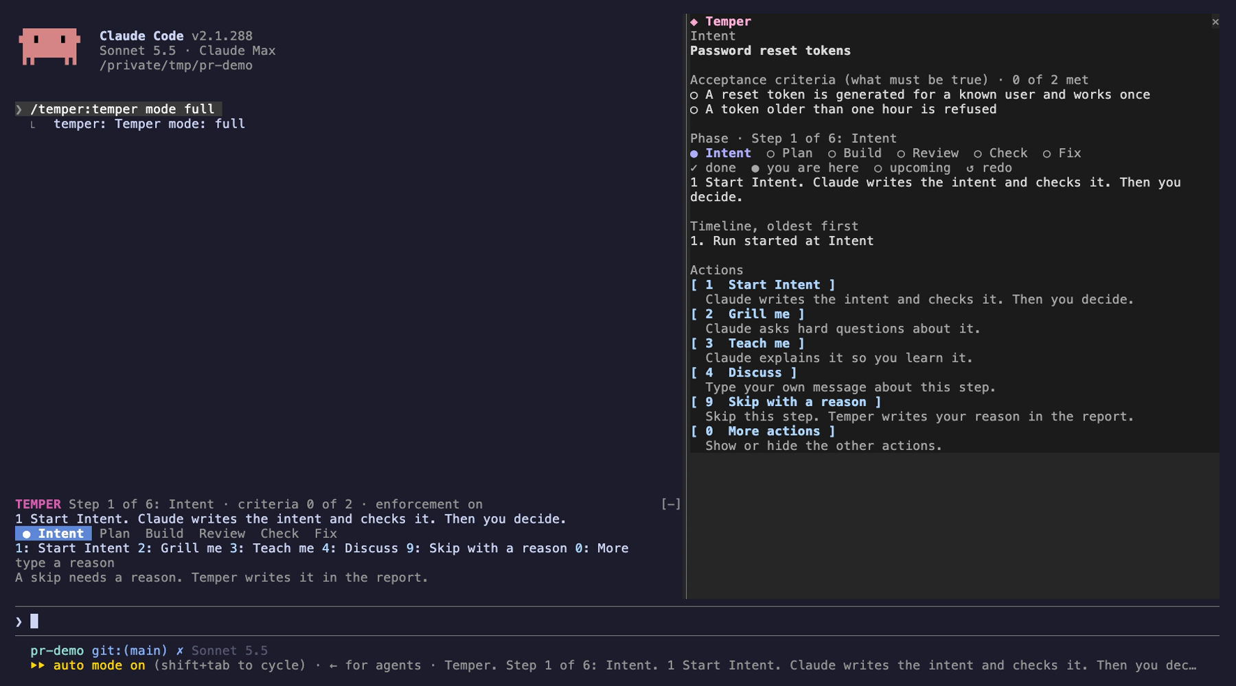
Task: Click '0: More' in the shortcut row
Action: (x=602, y=548)
